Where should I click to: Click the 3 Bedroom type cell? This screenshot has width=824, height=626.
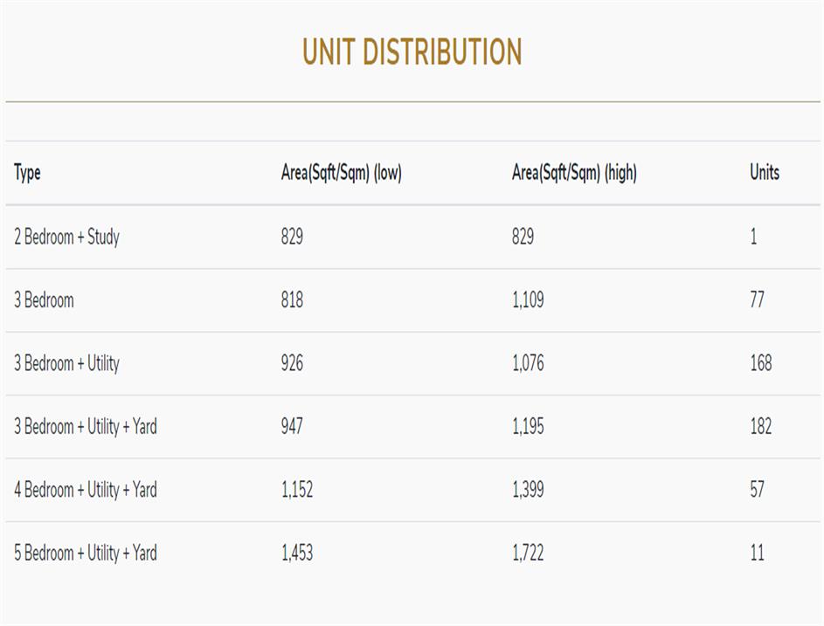(44, 300)
